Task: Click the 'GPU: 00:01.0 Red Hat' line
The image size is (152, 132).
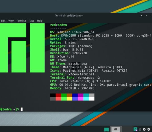Action: point(101,85)
